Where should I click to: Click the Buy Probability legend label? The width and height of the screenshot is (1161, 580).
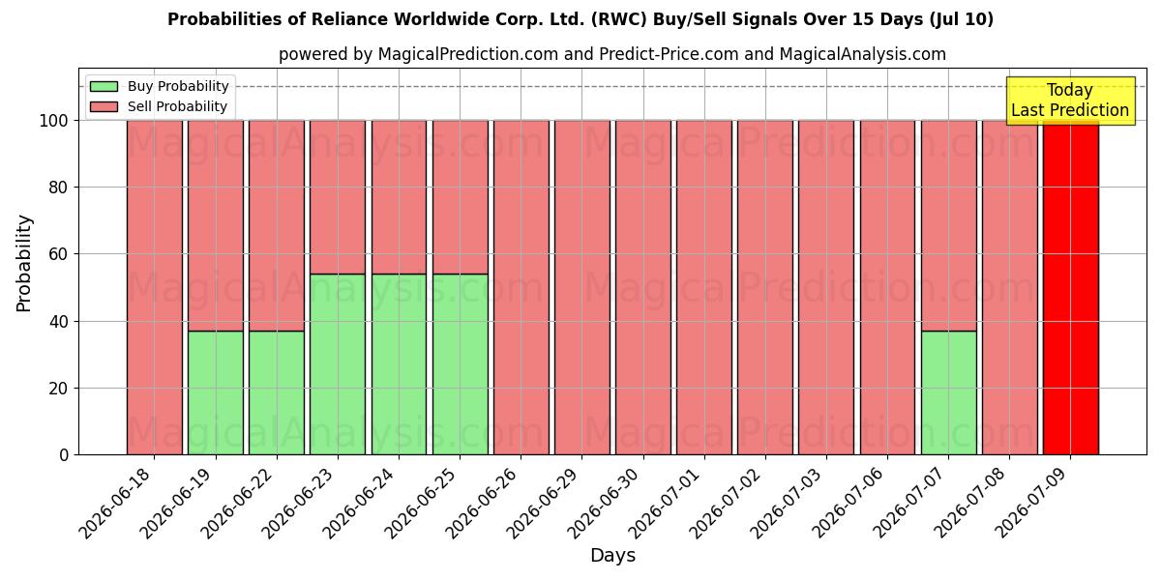coord(178,86)
